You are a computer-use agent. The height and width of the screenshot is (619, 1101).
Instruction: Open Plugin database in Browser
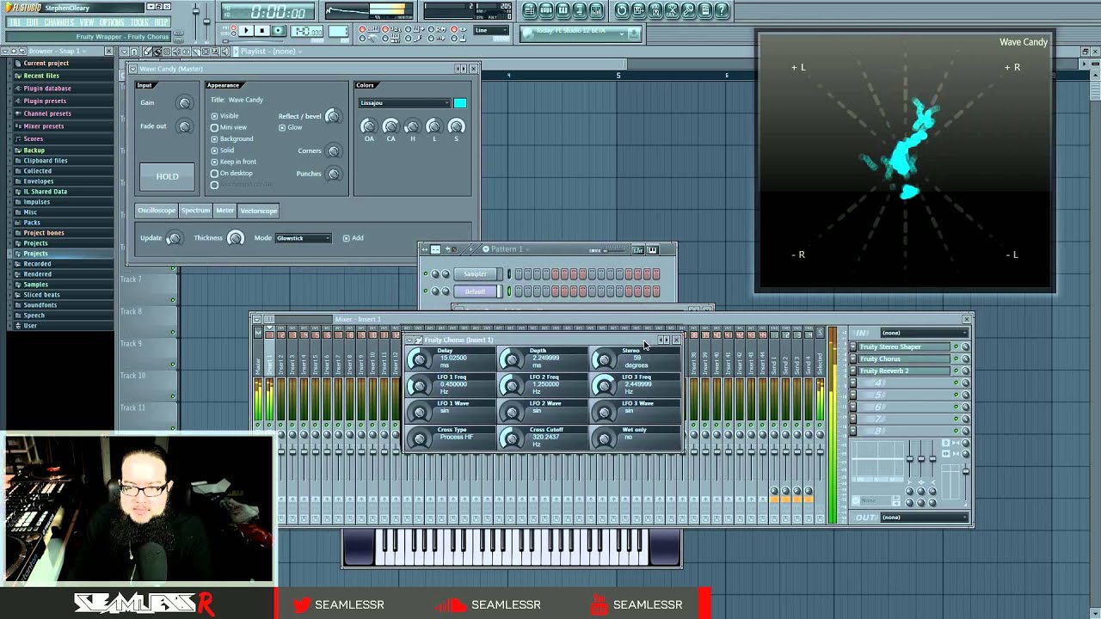[x=46, y=89]
